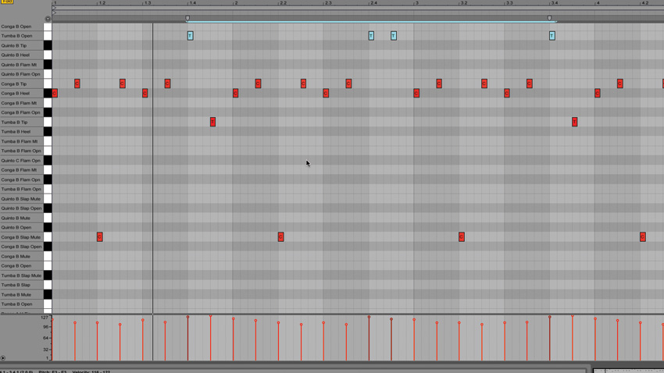Click the black piano key beside Quinto B Tip
This screenshot has width=664, height=373.
[48, 46]
